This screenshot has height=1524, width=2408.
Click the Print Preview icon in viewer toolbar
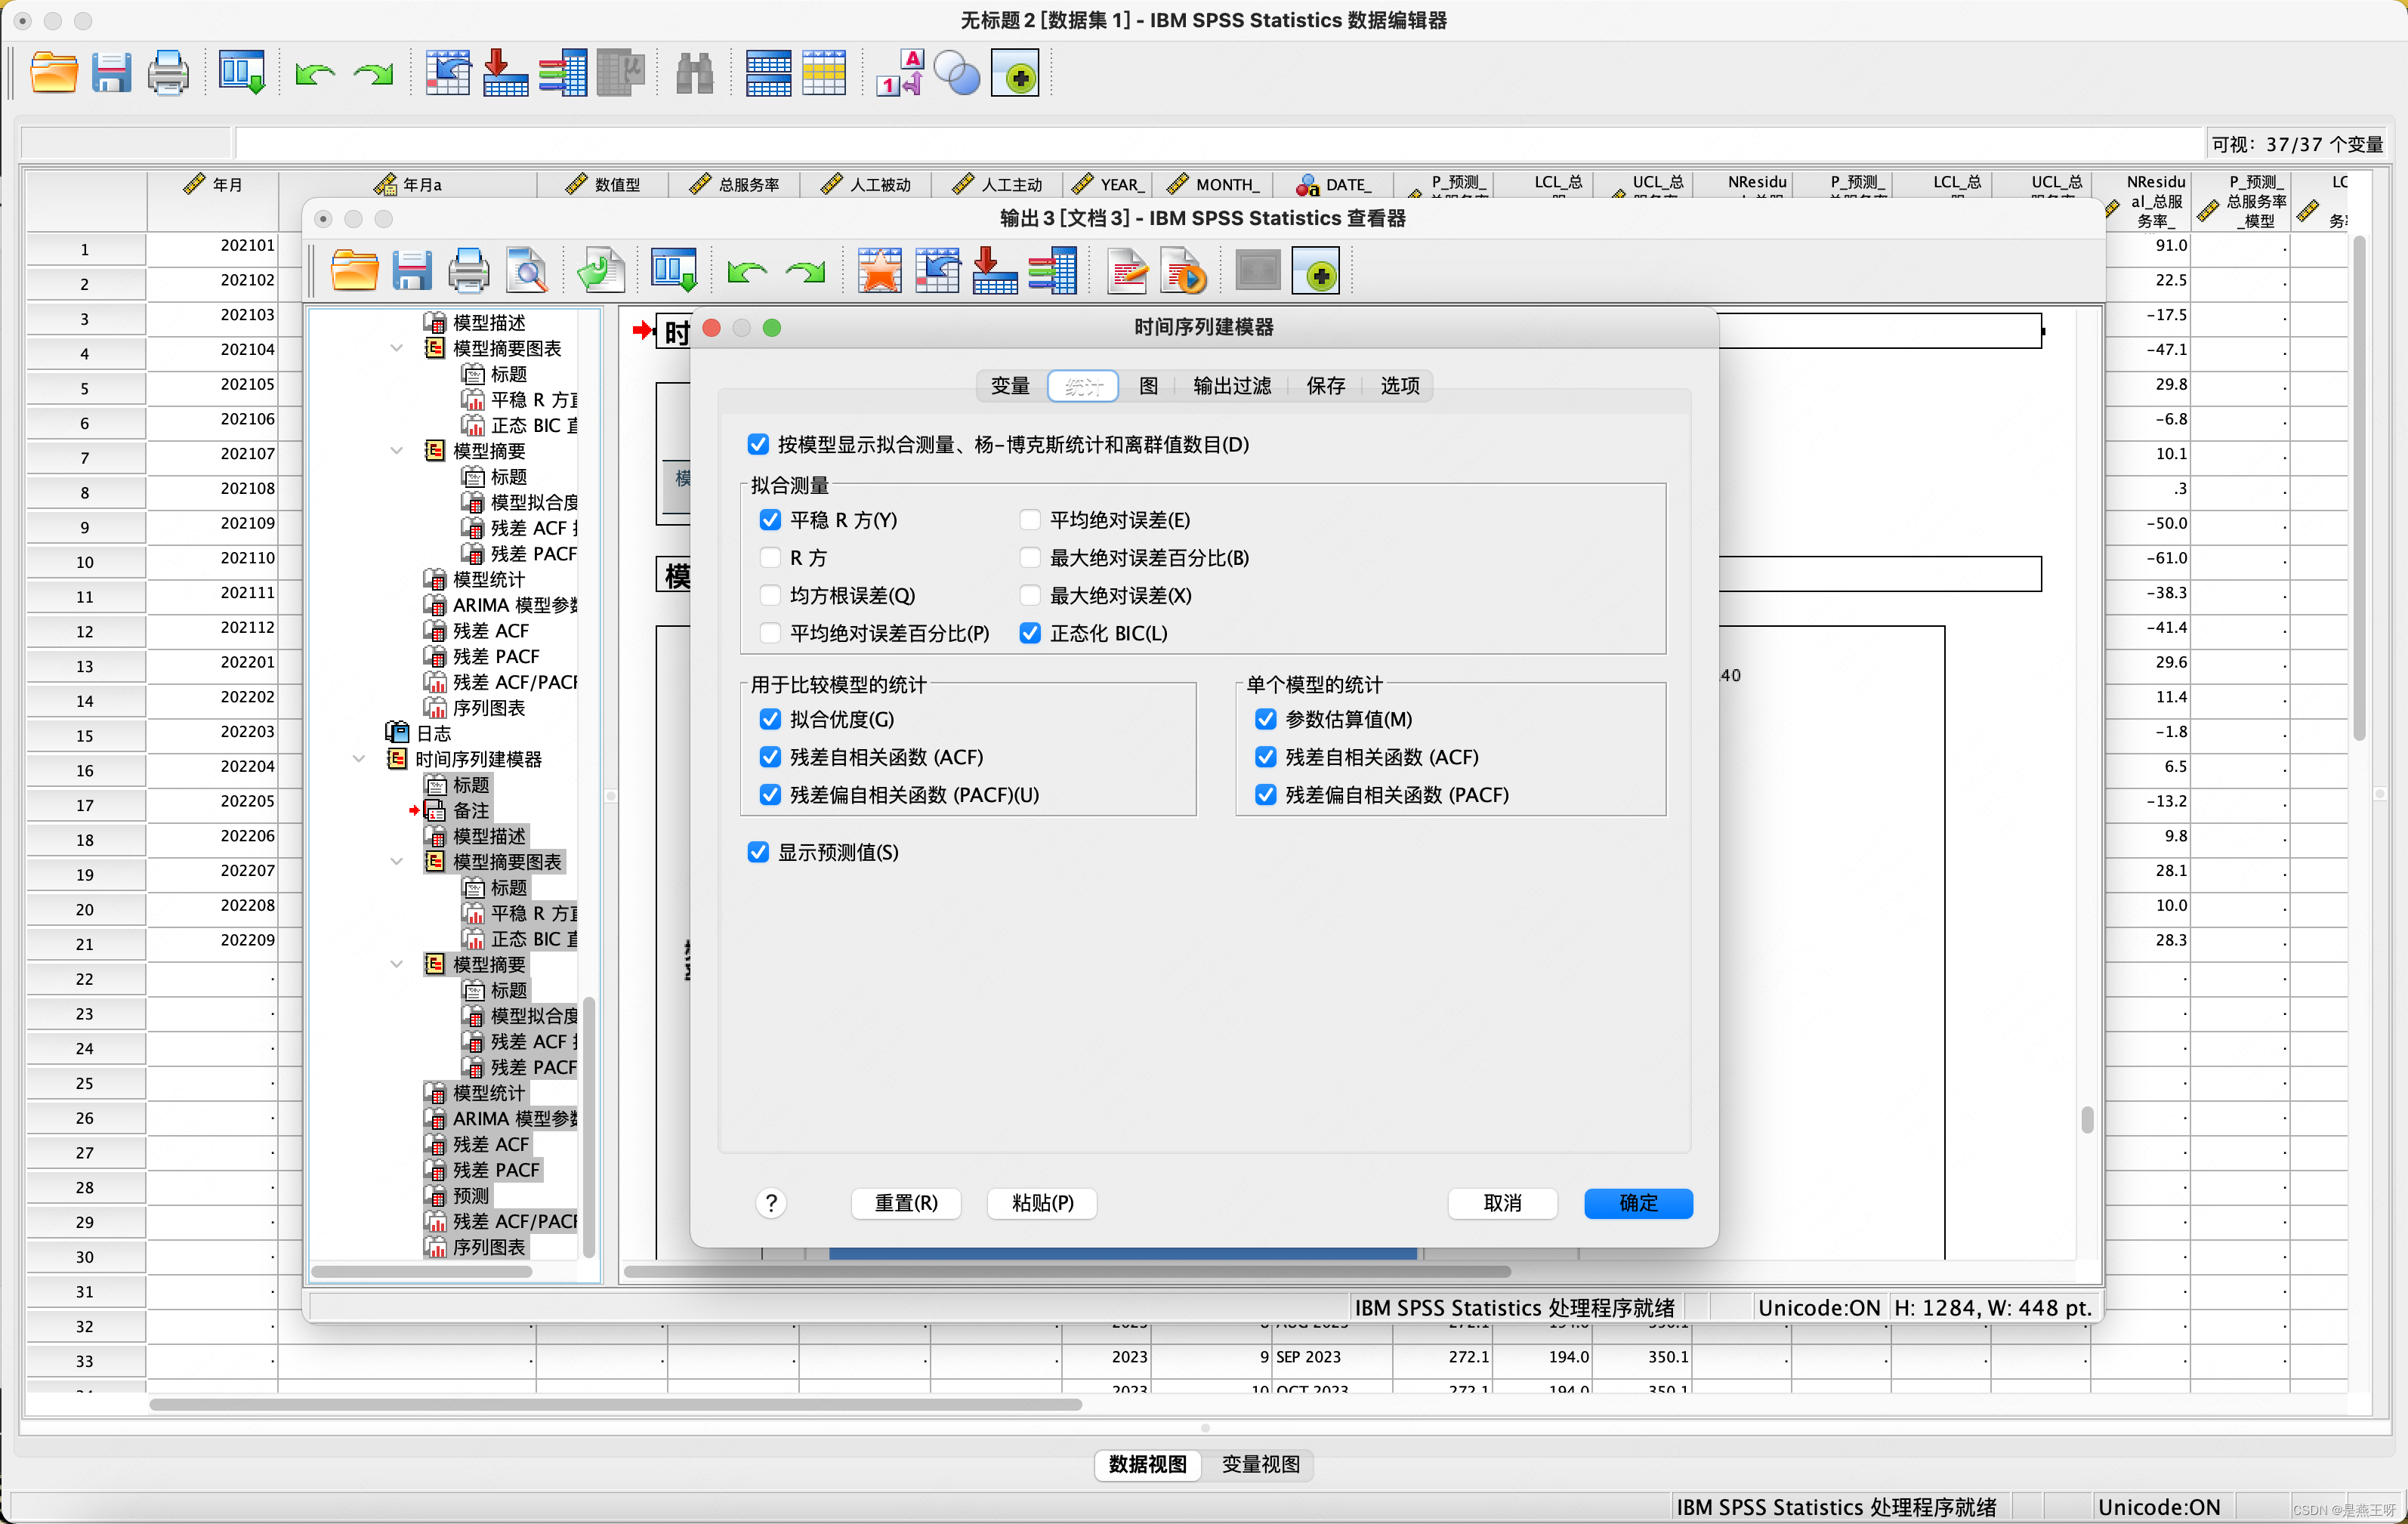tap(526, 272)
